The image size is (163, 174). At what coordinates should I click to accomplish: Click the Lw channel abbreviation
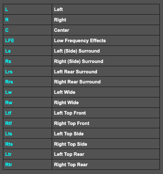(x=8, y=92)
